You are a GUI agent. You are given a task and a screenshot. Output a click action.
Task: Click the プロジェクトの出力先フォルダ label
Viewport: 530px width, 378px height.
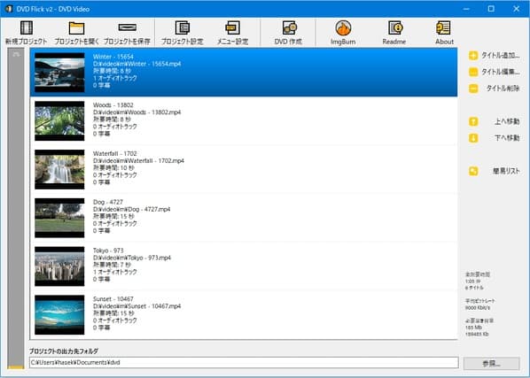coord(64,351)
